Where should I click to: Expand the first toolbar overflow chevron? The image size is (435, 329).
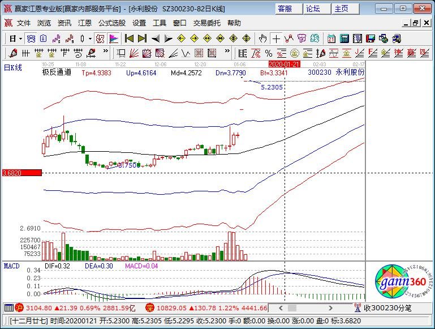tap(105, 51)
